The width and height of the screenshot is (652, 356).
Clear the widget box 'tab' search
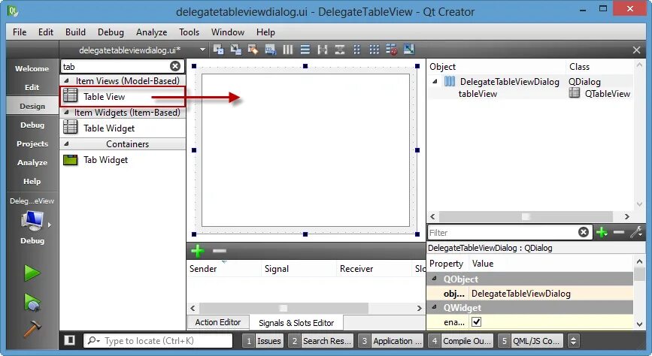click(x=175, y=66)
